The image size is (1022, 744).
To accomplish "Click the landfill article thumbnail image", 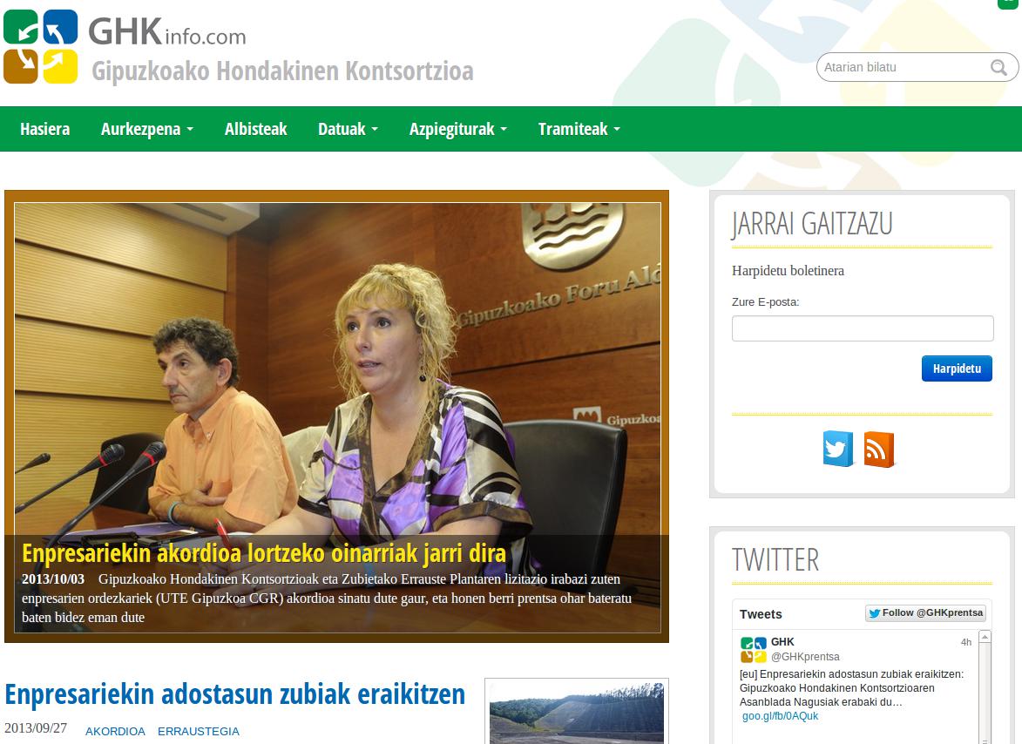I will (x=576, y=712).
